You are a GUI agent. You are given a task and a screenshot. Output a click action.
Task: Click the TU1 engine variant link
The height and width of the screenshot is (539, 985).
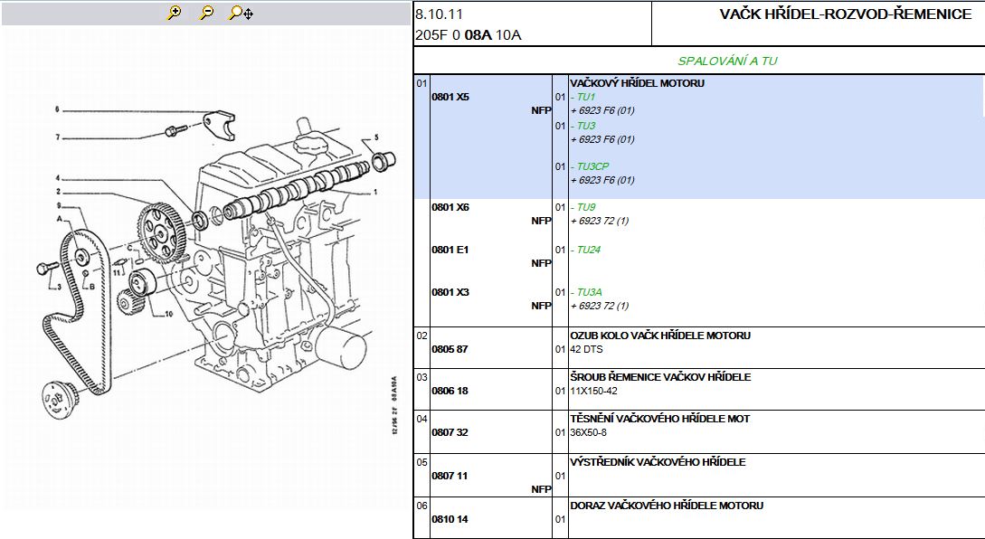[585, 97]
